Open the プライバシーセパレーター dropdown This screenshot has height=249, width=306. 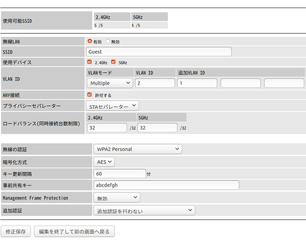(112, 106)
